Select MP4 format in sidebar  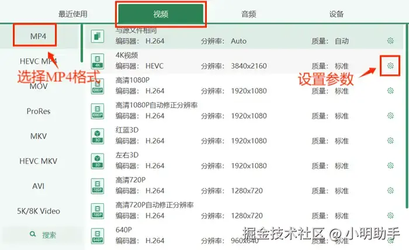click(39, 36)
